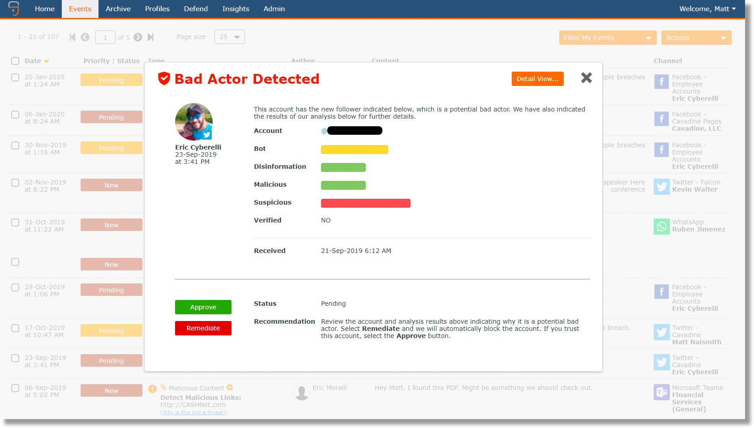The image size is (754, 428).
Task: Click the app logo in the top bar
Action: pyautogui.click(x=14, y=9)
